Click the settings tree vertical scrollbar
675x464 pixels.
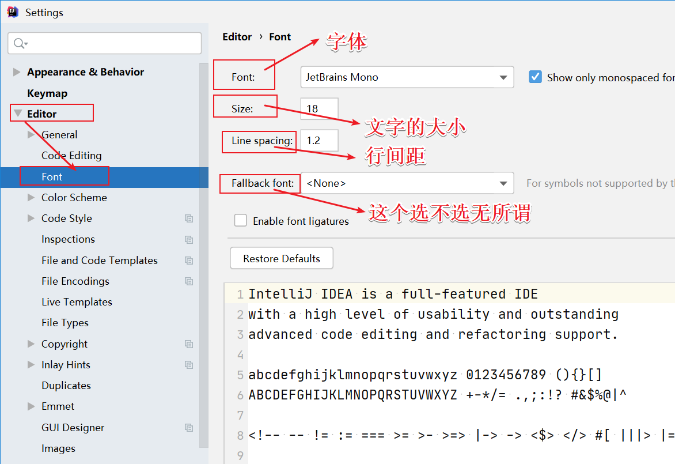[x=204, y=255]
